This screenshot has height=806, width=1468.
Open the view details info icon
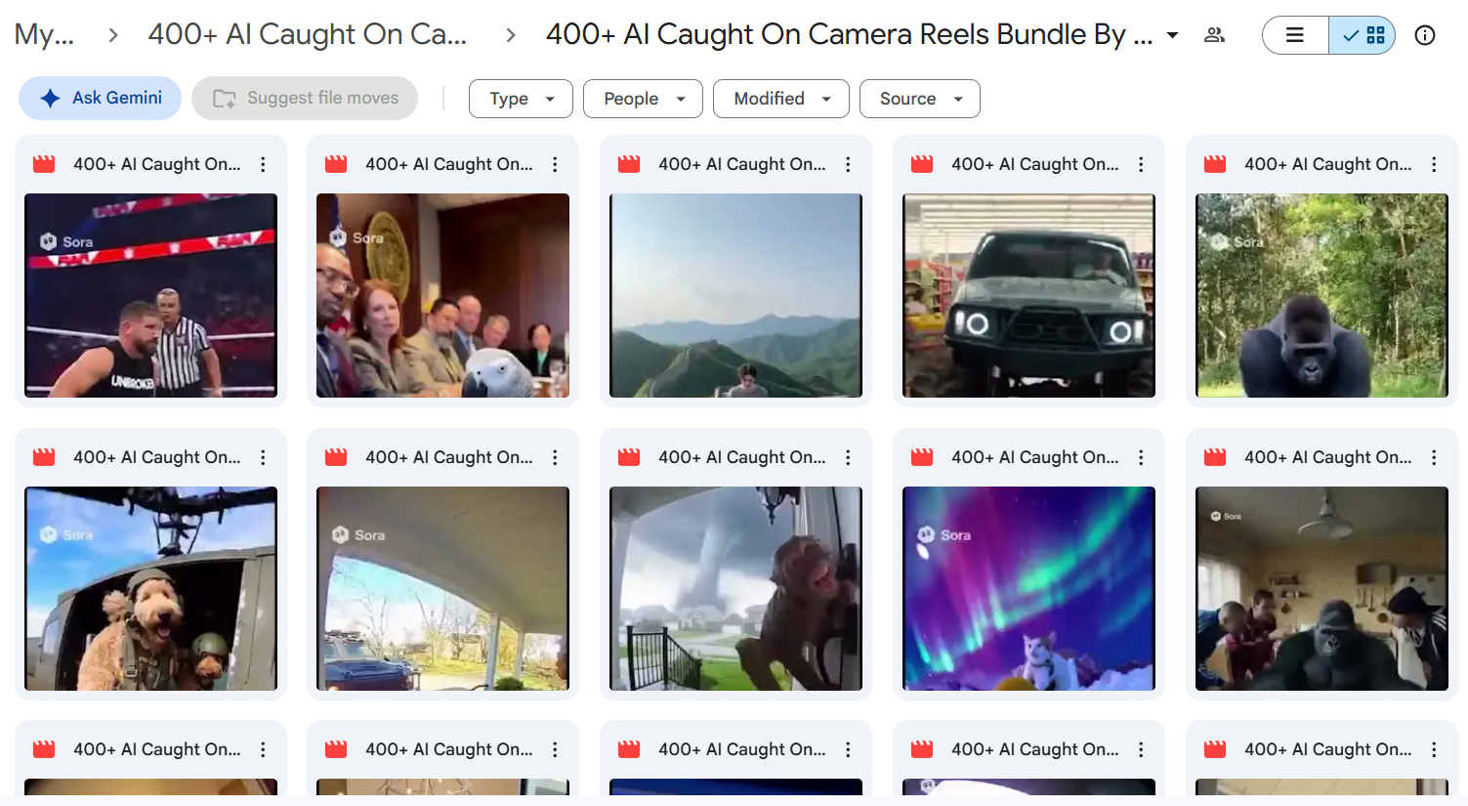pyautogui.click(x=1425, y=35)
